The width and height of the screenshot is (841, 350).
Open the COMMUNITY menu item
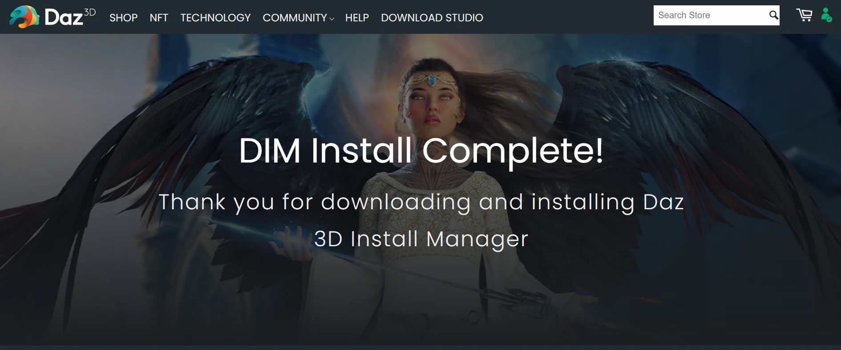[295, 18]
